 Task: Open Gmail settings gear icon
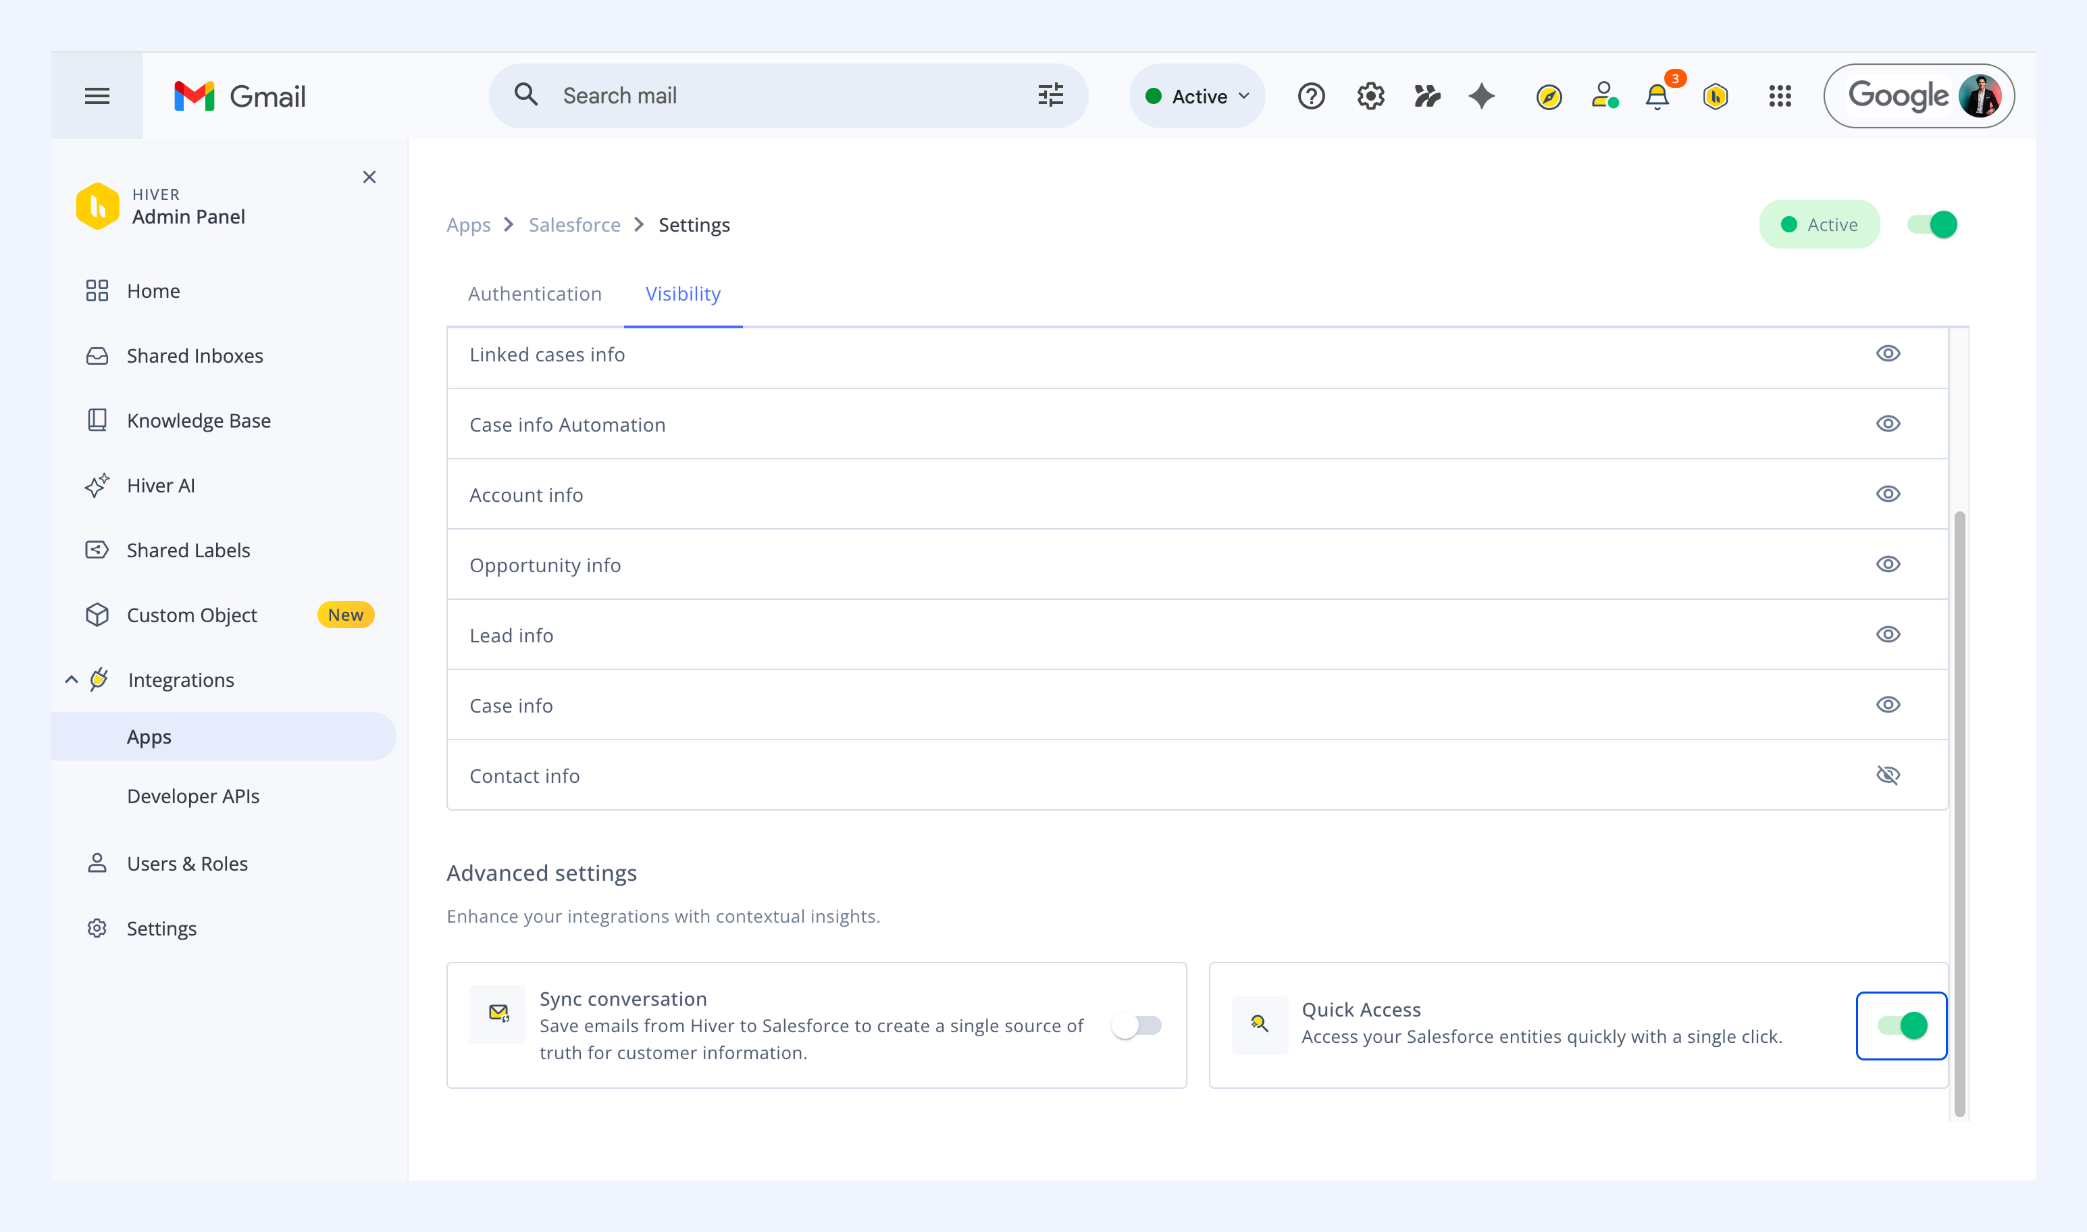pos(1370,97)
